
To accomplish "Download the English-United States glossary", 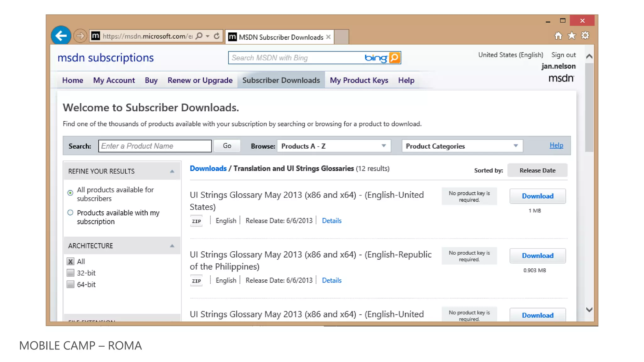I will [537, 196].
